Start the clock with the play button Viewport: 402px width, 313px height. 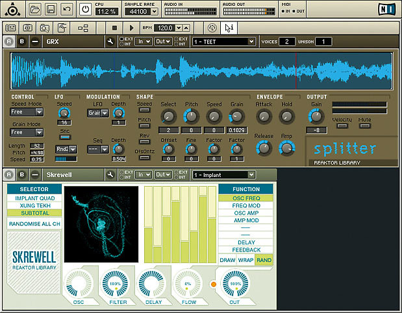[x=131, y=28]
